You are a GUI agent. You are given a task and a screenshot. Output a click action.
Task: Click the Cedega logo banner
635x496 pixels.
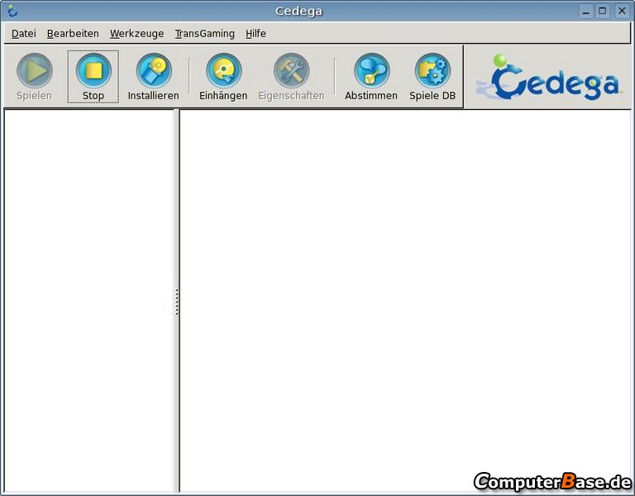548,78
